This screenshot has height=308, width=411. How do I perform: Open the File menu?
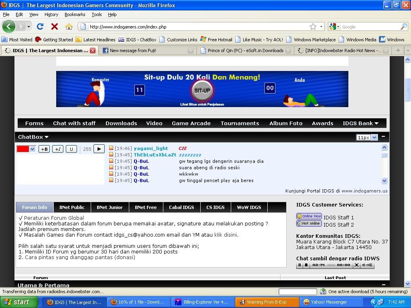(6, 14)
